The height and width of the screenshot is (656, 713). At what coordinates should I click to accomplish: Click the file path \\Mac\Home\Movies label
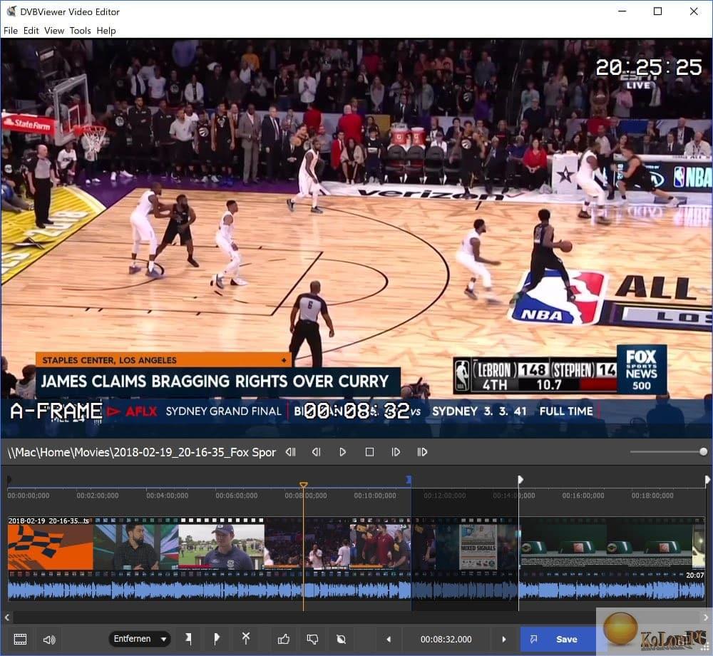coord(141,452)
